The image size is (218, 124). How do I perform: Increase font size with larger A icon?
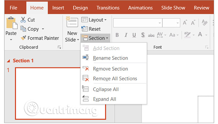185,23
